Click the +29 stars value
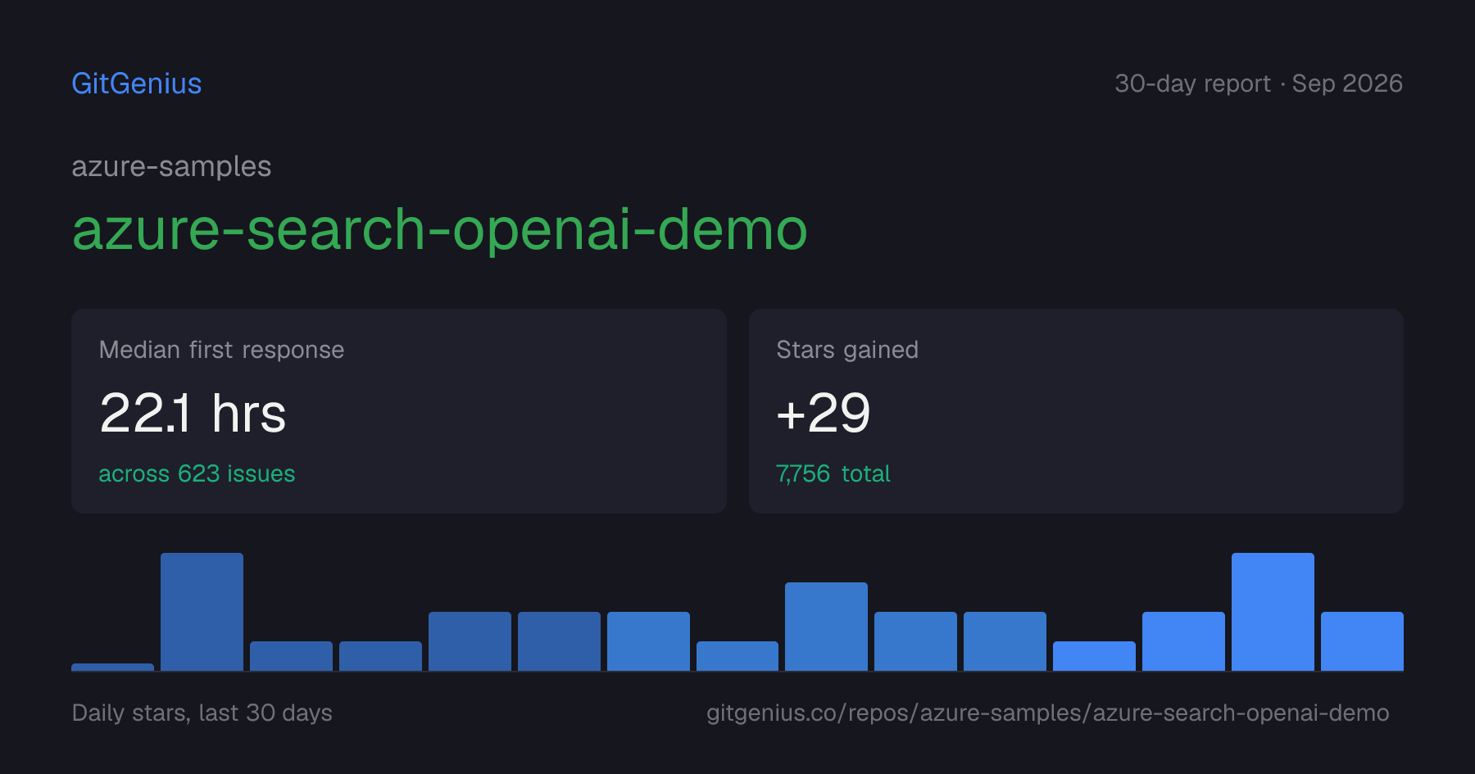This screenshot has width=1475, height=774. (823, 413)
